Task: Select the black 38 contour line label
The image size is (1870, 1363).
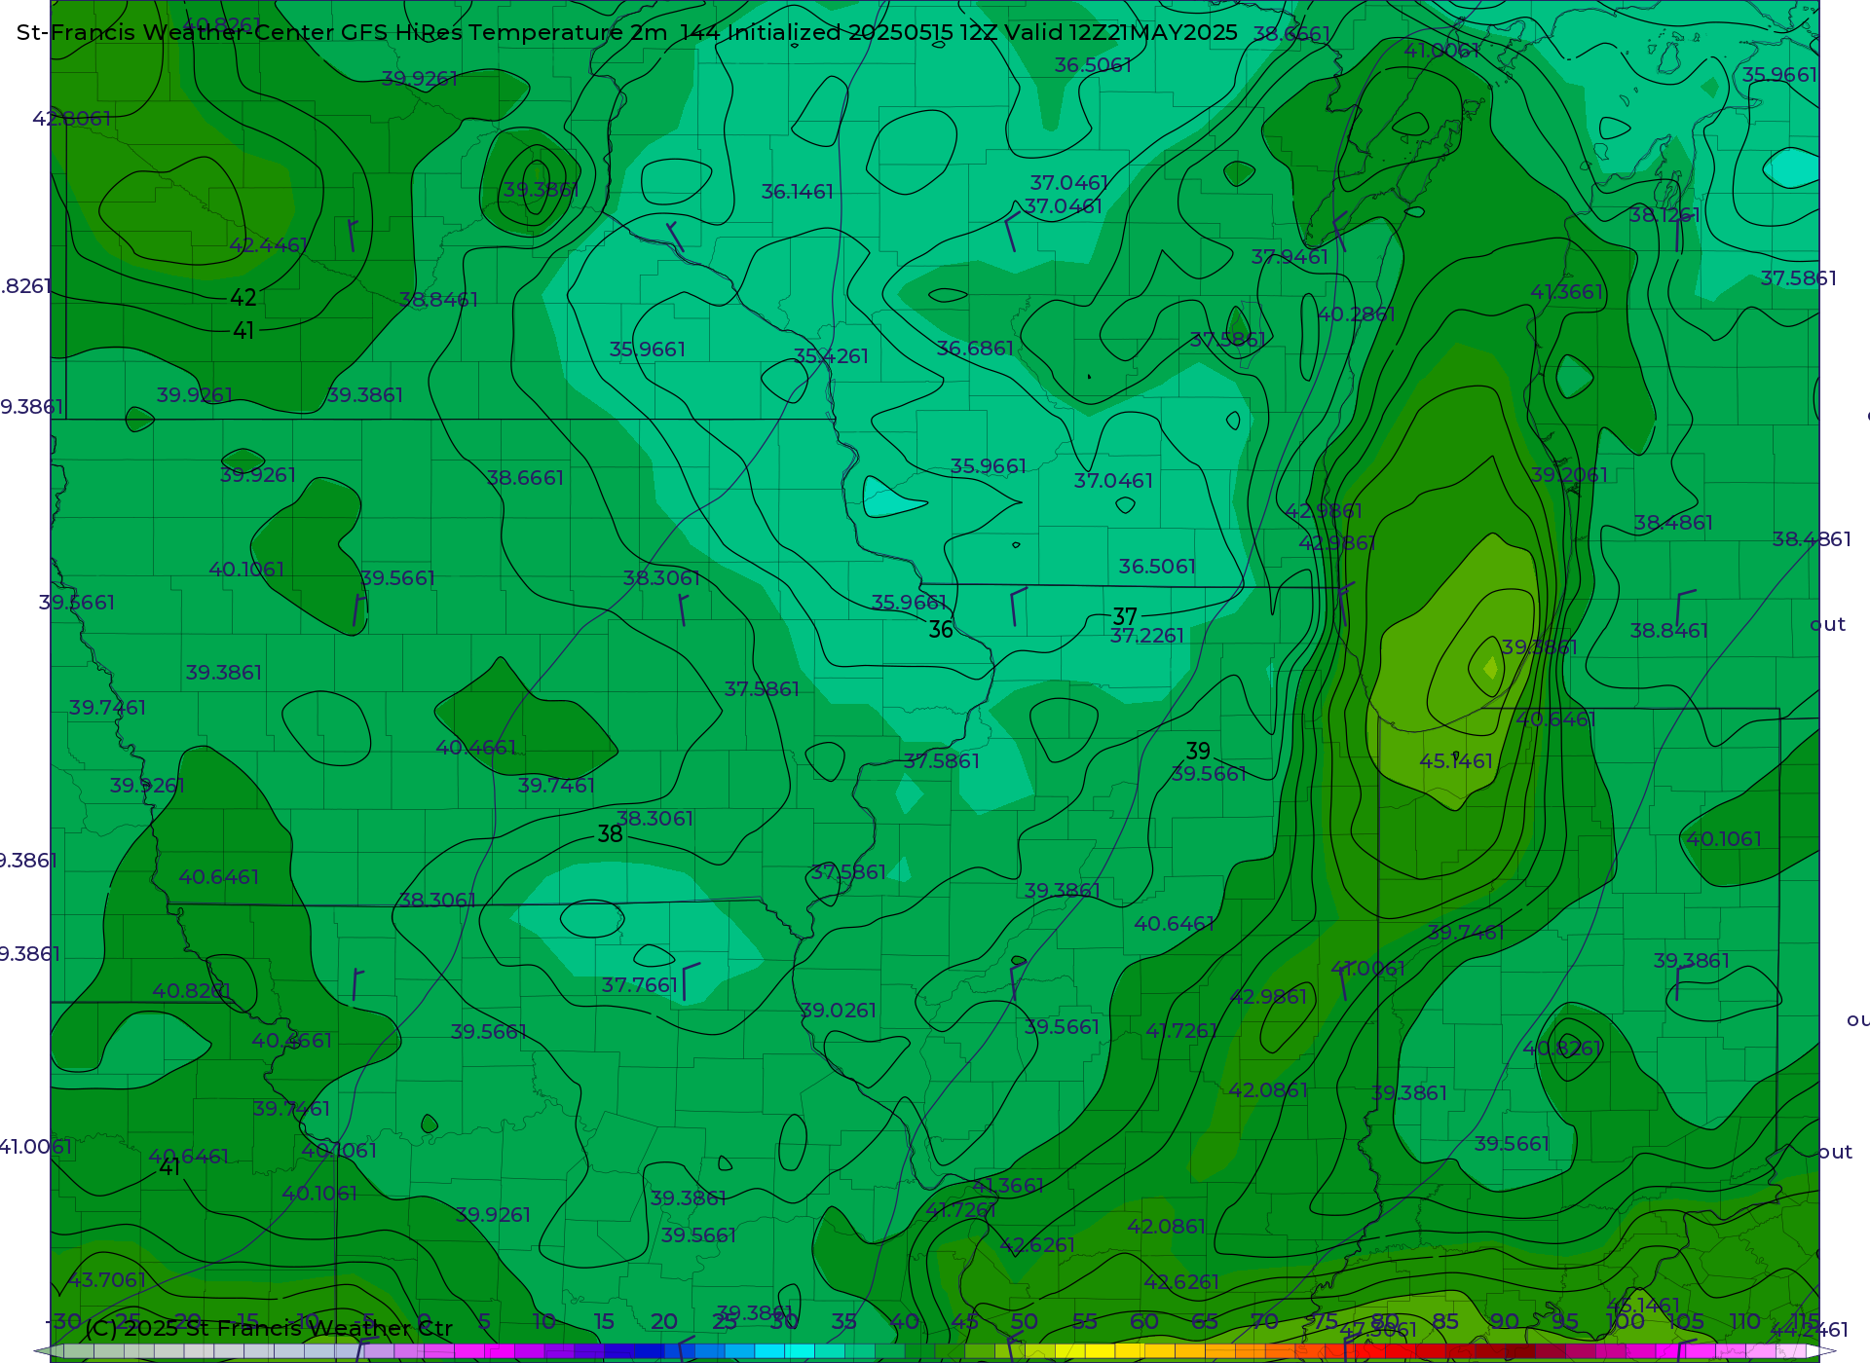Action: pyautogui.click(x=610, y=834)
